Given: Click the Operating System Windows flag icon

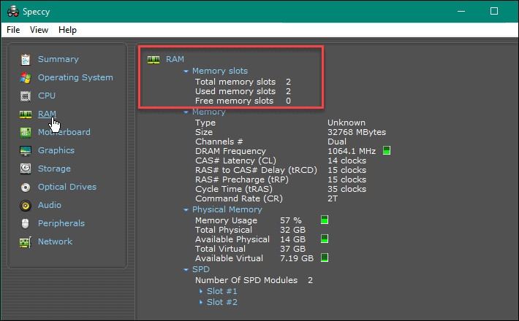Looking at the screenshot, I should [26, 78].
